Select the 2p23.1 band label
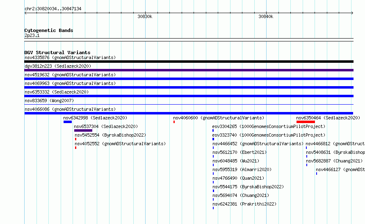Screen dimensions: 365x224 [x=32, y=35]
